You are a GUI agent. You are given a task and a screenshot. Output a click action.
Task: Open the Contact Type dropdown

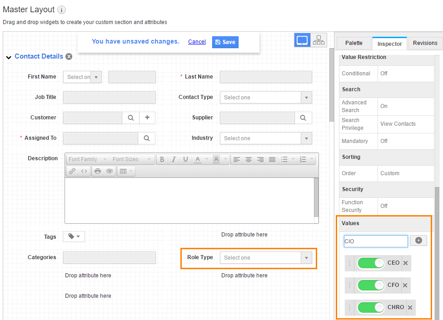(x=306, y=97)
